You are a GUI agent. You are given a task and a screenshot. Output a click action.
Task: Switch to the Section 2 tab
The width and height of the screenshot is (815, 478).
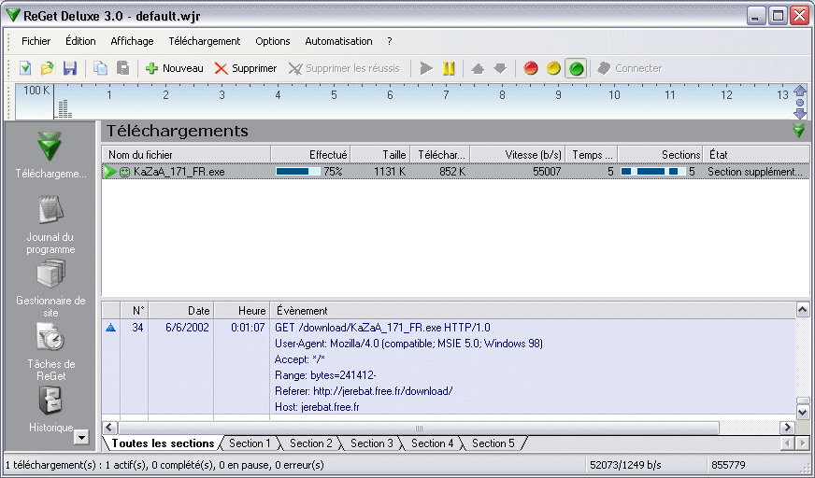pyautogui.click(x=311, y=443)
